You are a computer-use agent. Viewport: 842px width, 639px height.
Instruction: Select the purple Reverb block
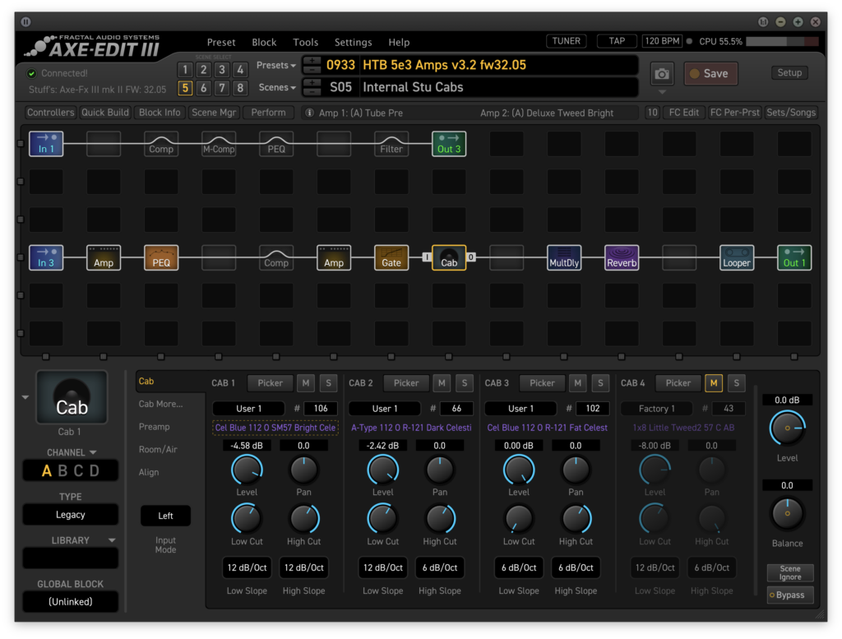(x=622, y=257)
